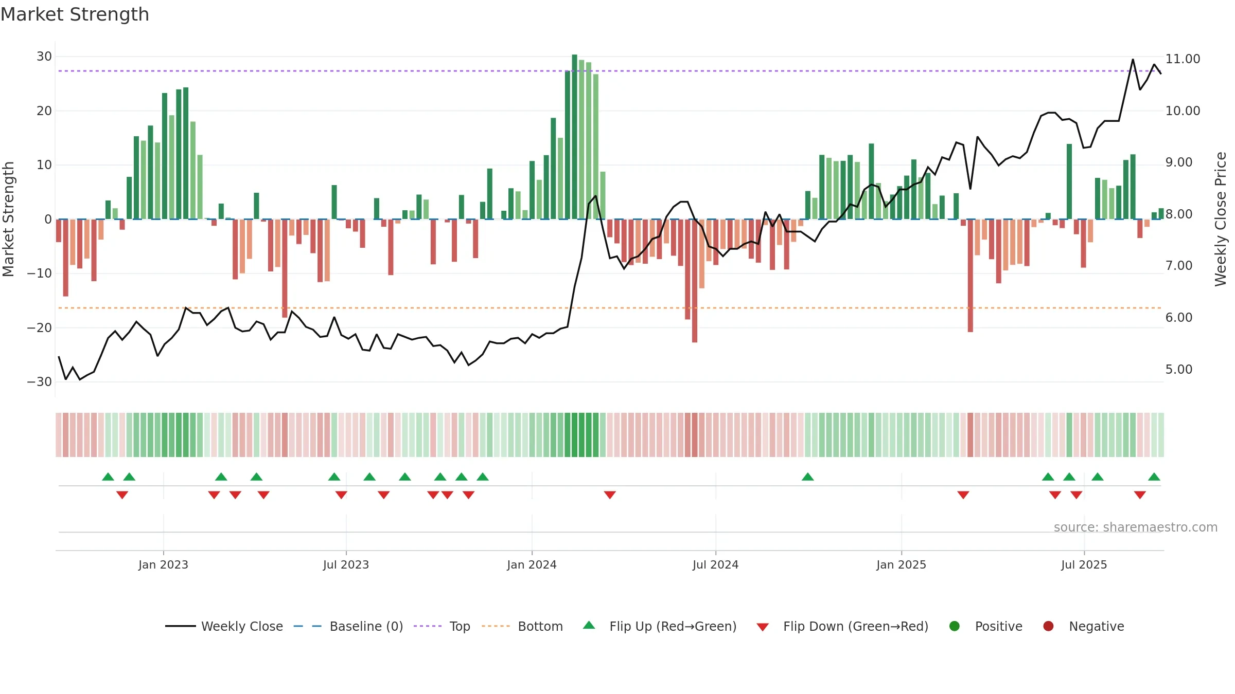Click the black Weekly Close line sample in legend

(x=181, y=626)
